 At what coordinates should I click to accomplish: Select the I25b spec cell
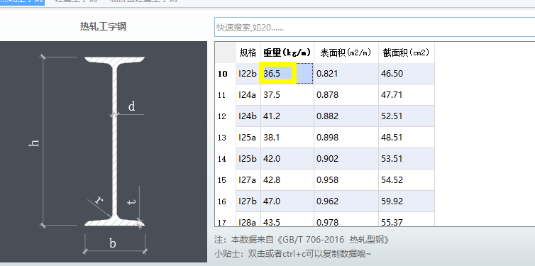point(248,159)
